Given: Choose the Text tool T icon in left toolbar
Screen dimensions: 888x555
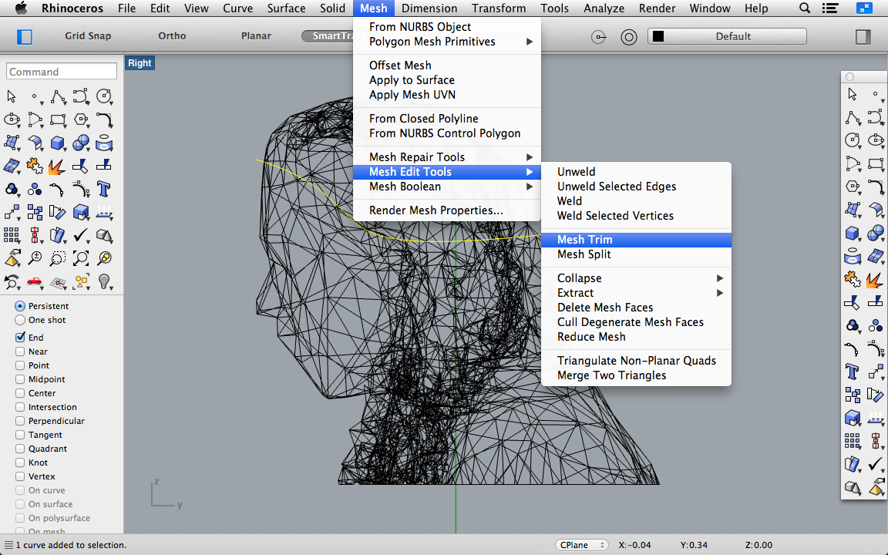Looking at the screenshot, I should [103, 189].
